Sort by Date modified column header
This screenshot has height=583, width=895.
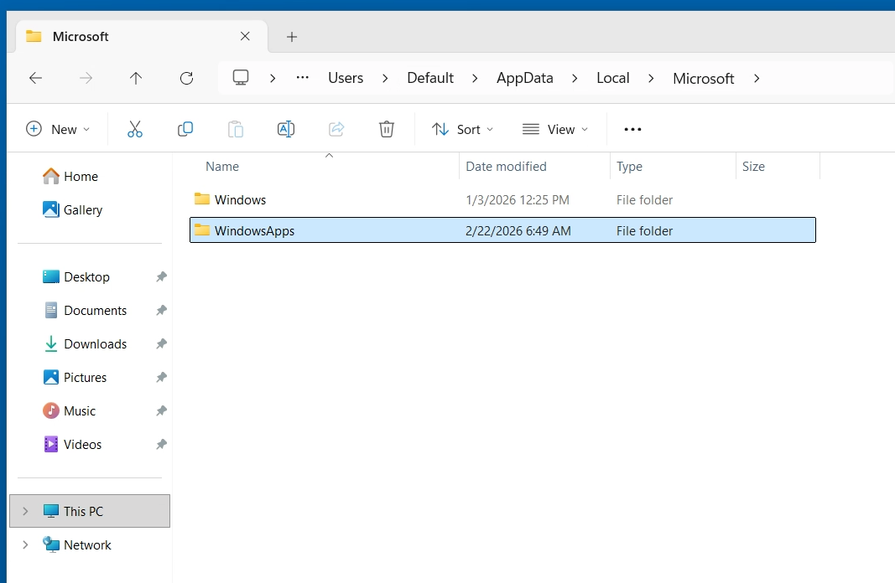[x=506, y=167]
